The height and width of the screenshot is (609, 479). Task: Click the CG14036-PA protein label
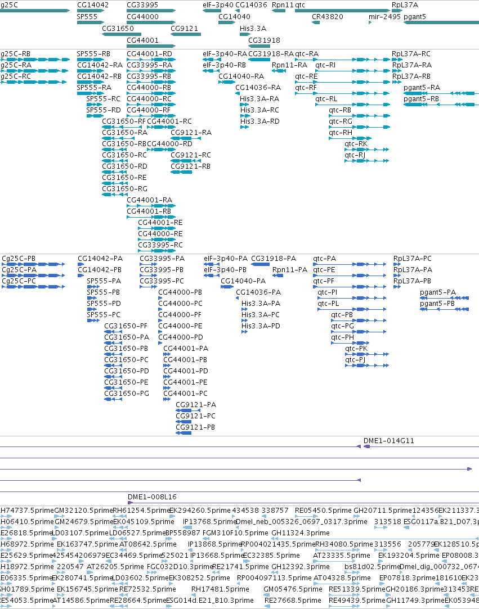click(x=258, y=292)
